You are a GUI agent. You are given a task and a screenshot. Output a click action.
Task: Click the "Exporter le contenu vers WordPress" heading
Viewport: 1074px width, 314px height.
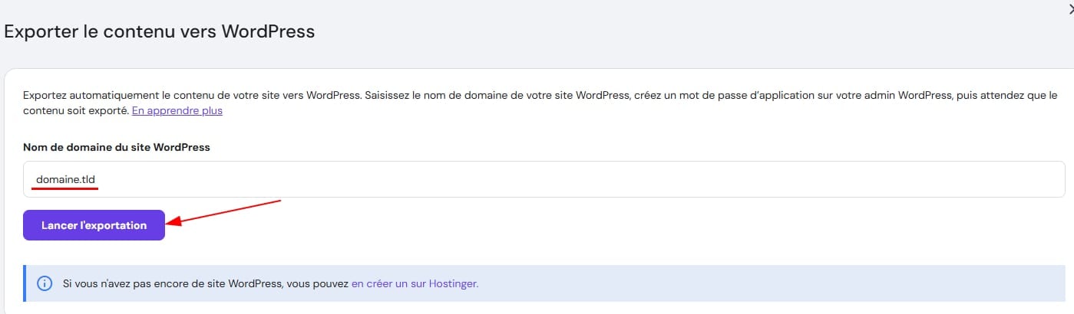[160, 32]
